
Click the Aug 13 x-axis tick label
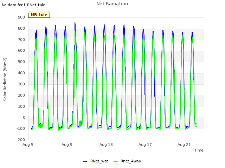[x=106, y=145]
